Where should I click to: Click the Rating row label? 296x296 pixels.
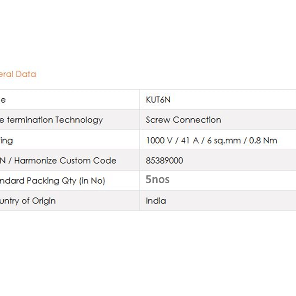7,141
